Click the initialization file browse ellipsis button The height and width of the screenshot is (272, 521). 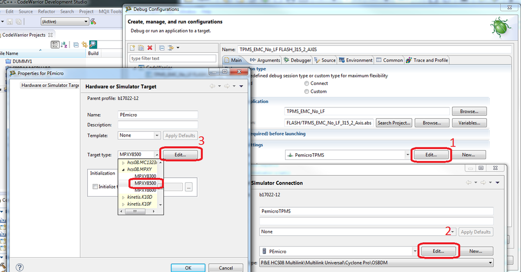pos(189,187)
